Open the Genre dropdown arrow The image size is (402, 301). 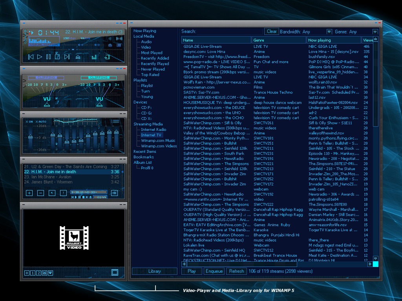pyautogui.click(x=375, y=32)
